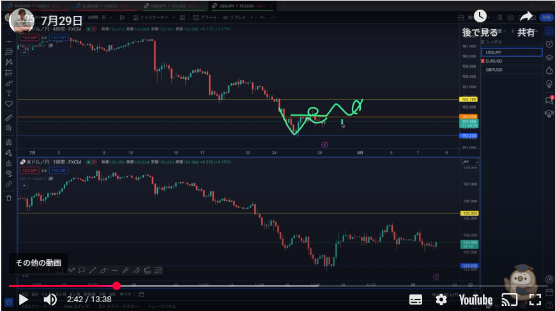555x311 pixels.
Task: Select the ruler measure tool
Action: coord(9,118)
